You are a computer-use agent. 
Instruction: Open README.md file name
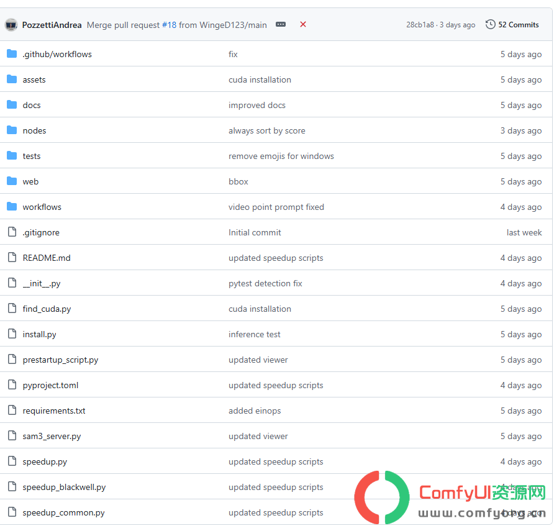pos(47,258)
